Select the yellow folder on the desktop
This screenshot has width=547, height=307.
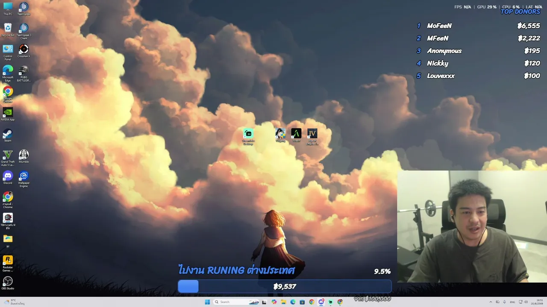(x=8, y=240)
